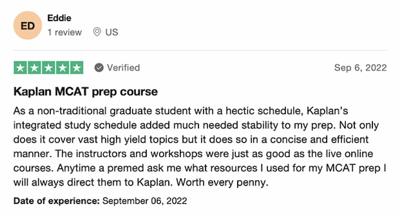The height and width of the screenshot is (215, 402).
Task: Click the second green rating star
Action: pyautogui.click(x=34, y=68)
